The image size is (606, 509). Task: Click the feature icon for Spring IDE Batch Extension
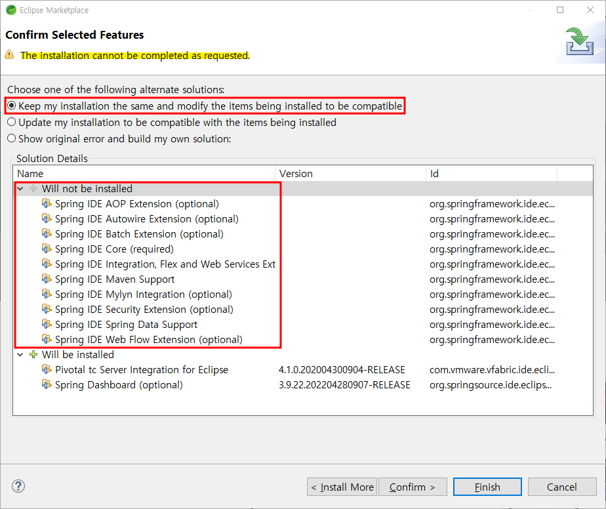coord(47,234)
